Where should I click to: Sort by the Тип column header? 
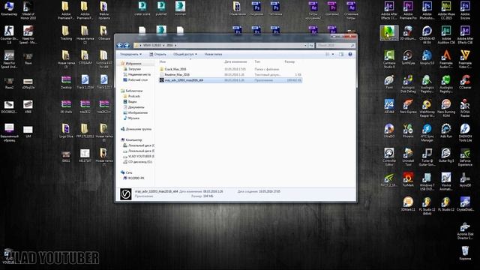pos(257,61)
